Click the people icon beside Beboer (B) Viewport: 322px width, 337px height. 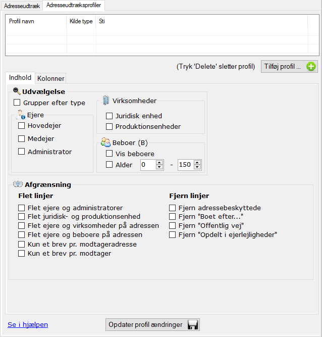coord(105,142)
